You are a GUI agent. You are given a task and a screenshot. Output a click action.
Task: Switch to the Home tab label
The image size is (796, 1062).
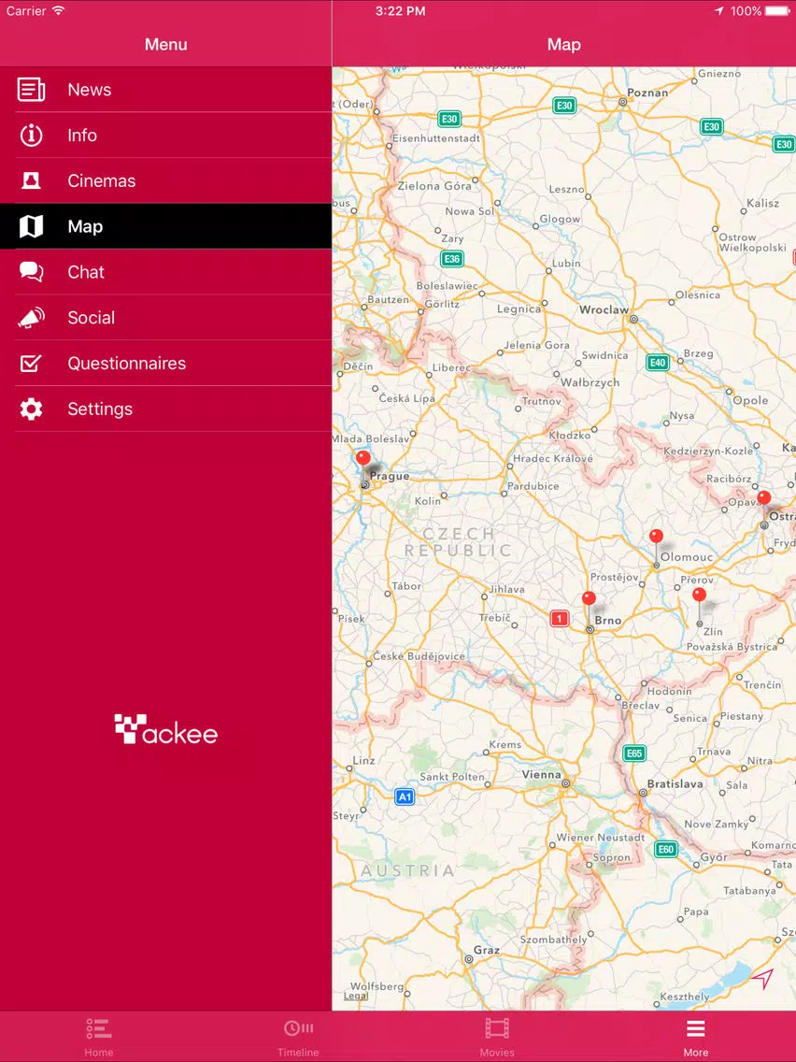tap(99, 1053)
